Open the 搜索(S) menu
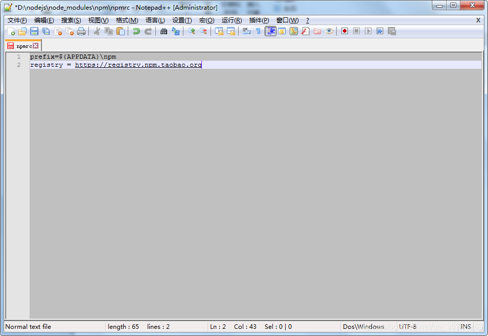The image size is (488, 336). pos(71,20)
